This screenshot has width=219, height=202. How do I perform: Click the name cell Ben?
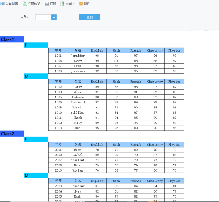77,128
